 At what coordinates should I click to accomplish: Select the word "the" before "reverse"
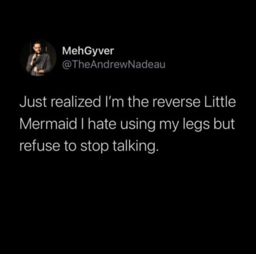point(138,102)
